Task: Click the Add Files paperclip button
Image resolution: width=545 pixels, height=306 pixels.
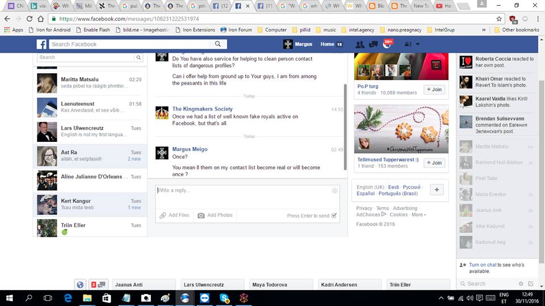Action: 174,215
